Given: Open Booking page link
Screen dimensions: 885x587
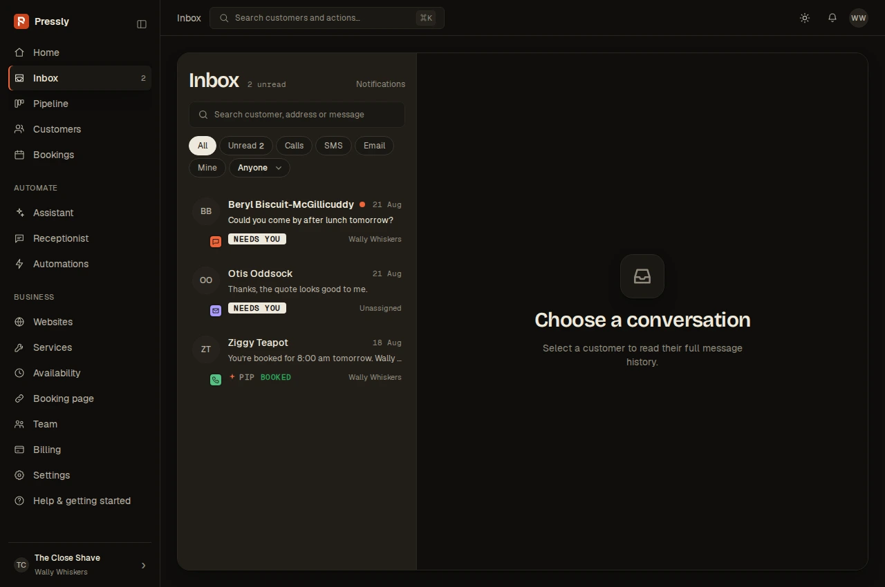Looking at the screenshot, I should 80,398.
